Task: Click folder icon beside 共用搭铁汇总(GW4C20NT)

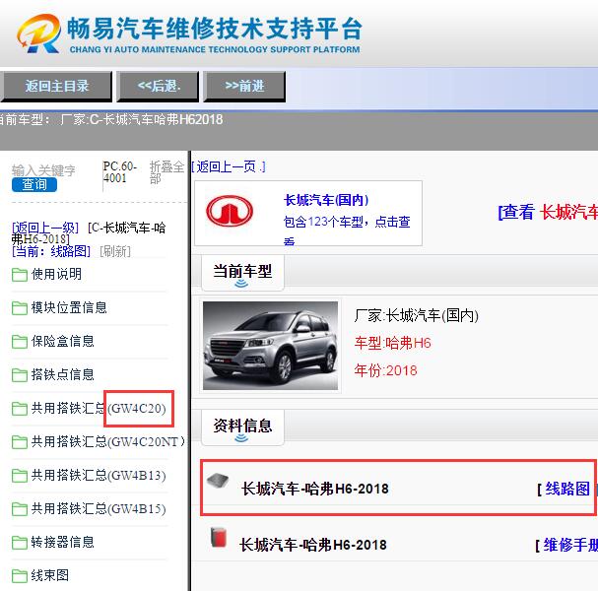Action: point(20,442)
